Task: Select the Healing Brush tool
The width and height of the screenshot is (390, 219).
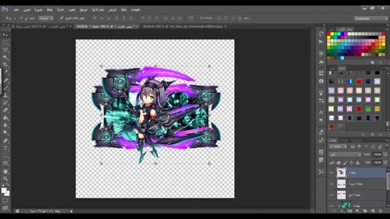Action: tap(5, 81)
